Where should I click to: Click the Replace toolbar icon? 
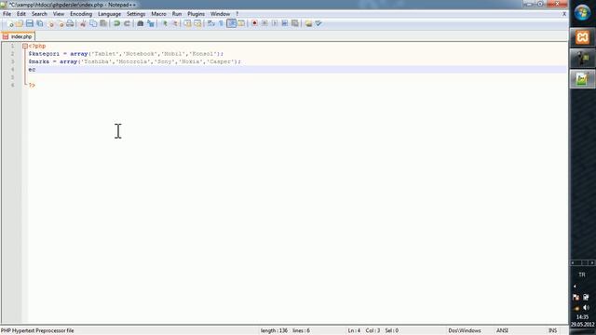[x=151, y=23]
